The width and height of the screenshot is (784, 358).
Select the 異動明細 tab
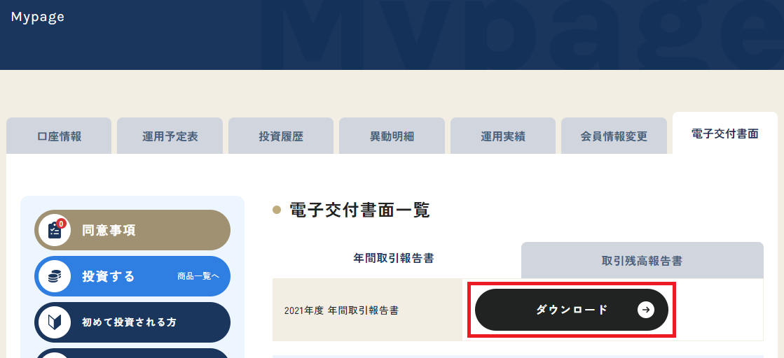tap(392, 136)
